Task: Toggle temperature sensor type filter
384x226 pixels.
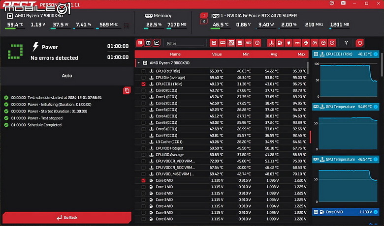Action: coord(271,43)
